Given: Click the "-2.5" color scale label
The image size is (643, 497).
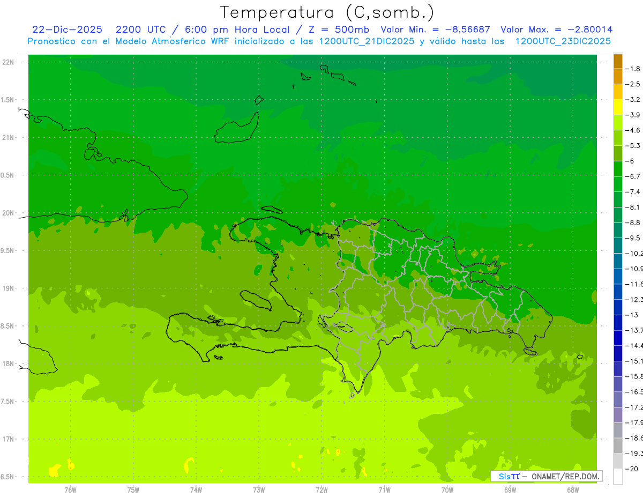Looking at the screenshot, I should [633, 84].
